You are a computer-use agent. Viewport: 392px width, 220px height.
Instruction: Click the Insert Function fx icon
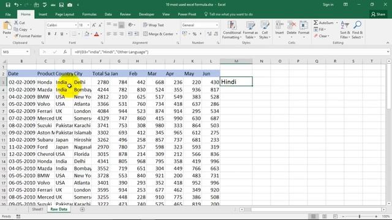65,52
